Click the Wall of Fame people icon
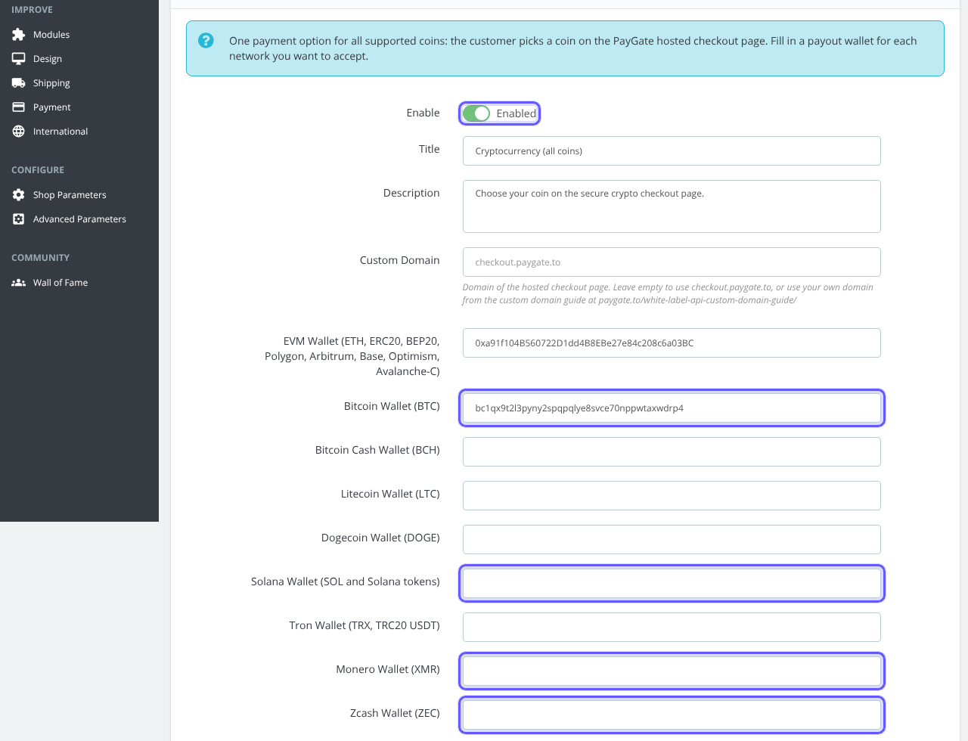Viewport: 968px width, 741px height. coord(19,283)
